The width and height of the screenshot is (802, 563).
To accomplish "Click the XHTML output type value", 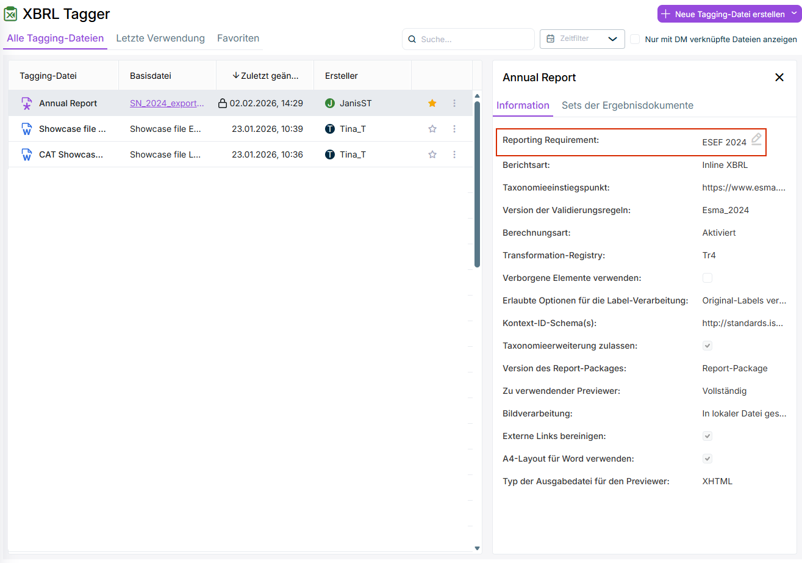I will pos(717,481).
